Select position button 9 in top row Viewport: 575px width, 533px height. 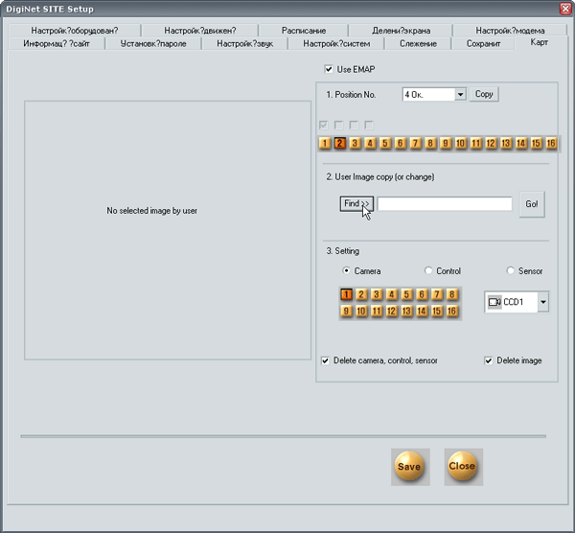(446, 143)
